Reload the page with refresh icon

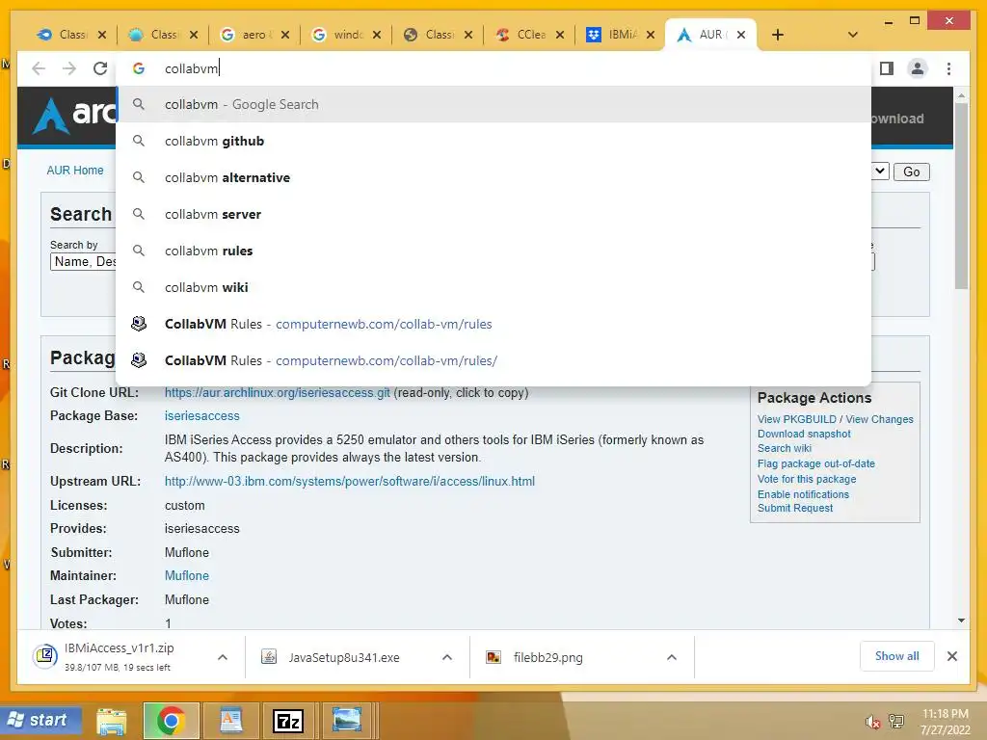point(100,68)
